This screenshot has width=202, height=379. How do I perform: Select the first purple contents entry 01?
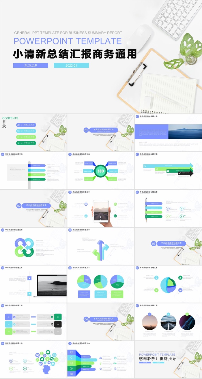tap(26, 125)
